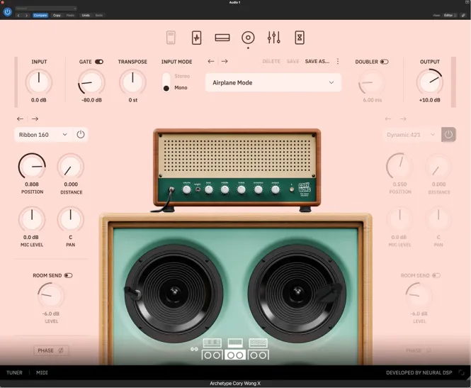Toggle right ROOM SEND switch
Image resolution: width=471 pixels, height=388 pixels.
pos(436,275)
